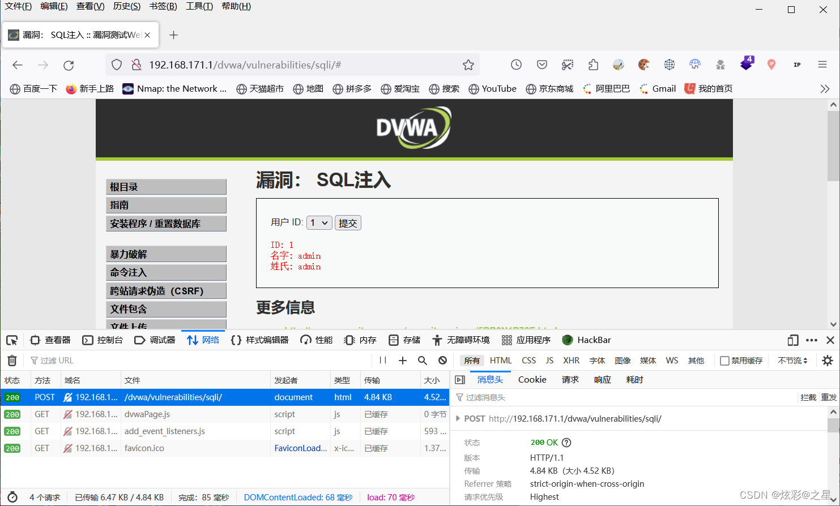The image size is (840, 506).
Task: Open the 不节流 throttling dropdown
Action: (792, 361)
